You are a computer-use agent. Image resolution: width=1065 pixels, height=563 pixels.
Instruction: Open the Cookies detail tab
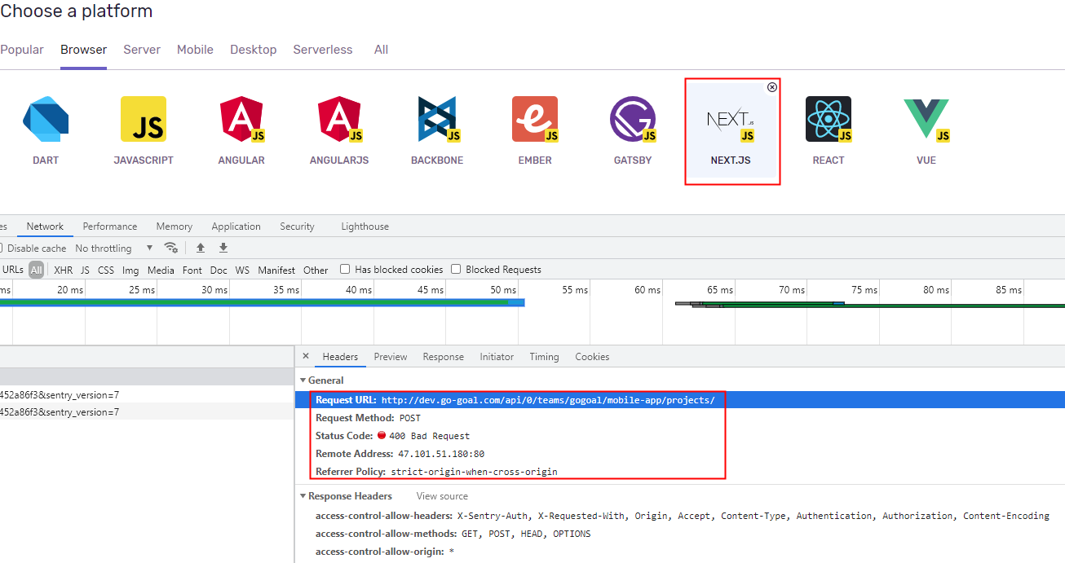tap(592, 357)
